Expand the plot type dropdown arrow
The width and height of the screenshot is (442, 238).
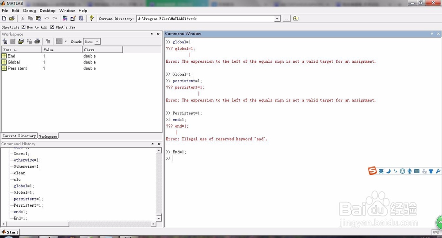tap(66, 42)
